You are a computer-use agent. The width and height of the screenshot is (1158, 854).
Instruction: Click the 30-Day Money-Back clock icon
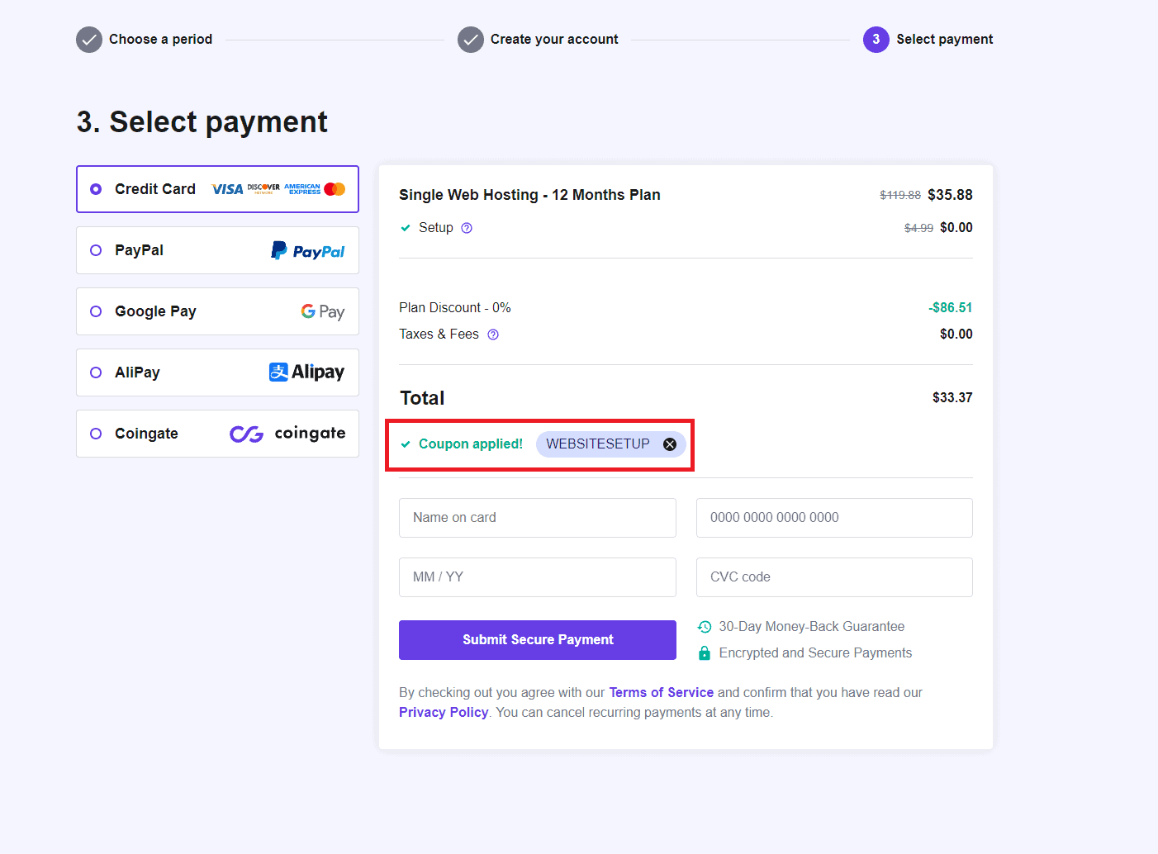click(x=705, y=627)
